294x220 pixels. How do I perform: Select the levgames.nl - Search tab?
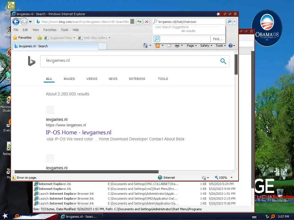coord(55,46)
